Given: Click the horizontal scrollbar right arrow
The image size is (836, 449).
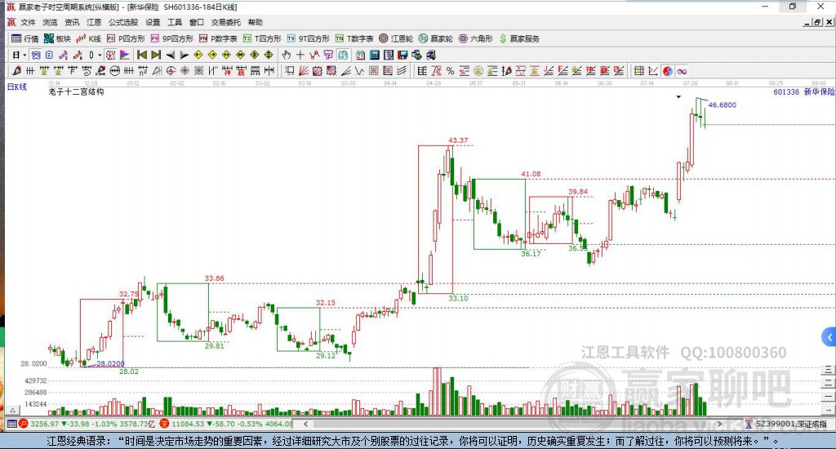Looking at the screenshot, I should [719, 424].
